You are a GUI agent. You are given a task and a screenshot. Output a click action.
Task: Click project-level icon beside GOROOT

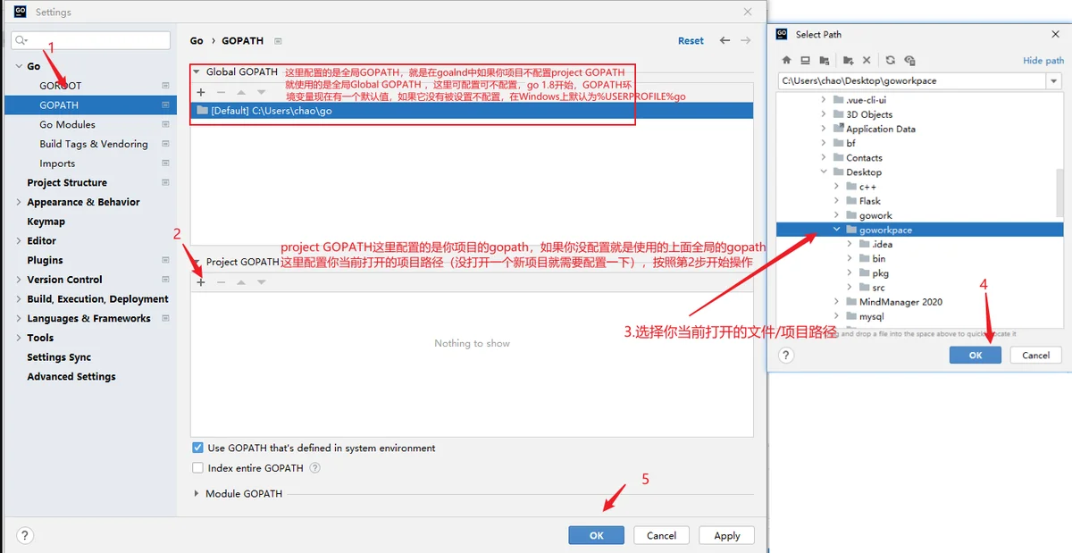tap(165, 86)
